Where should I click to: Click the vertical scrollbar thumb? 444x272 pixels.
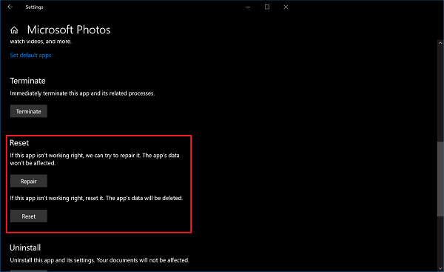(x=440, y=179)
